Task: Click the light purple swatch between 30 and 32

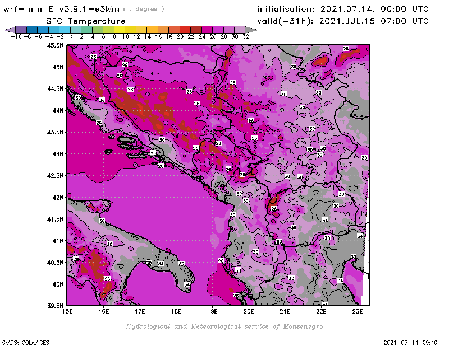Action: 240,30
